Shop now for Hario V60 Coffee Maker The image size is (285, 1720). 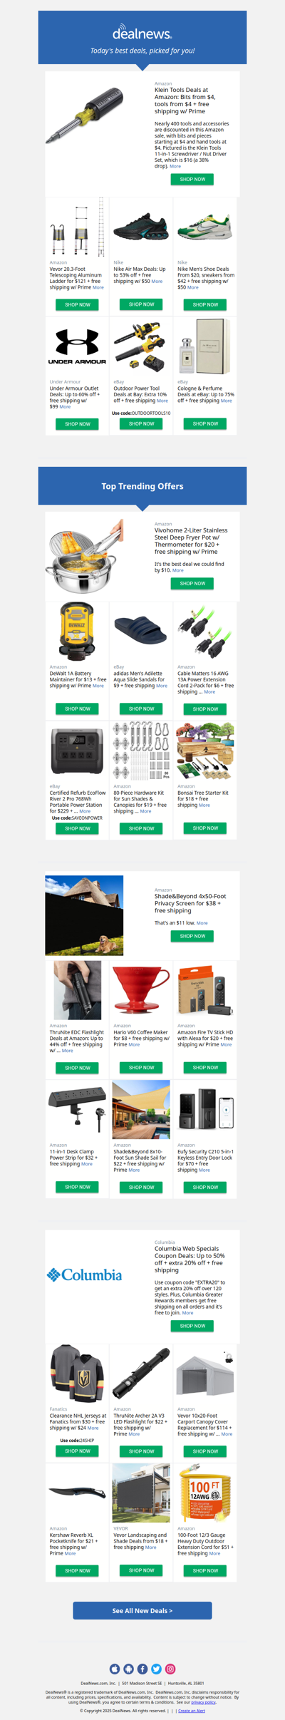pyautogui.click(x=142, y=1067)
